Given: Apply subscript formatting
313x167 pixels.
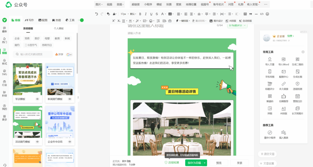Looking at the screenshot, I should (x=119, y=21).
